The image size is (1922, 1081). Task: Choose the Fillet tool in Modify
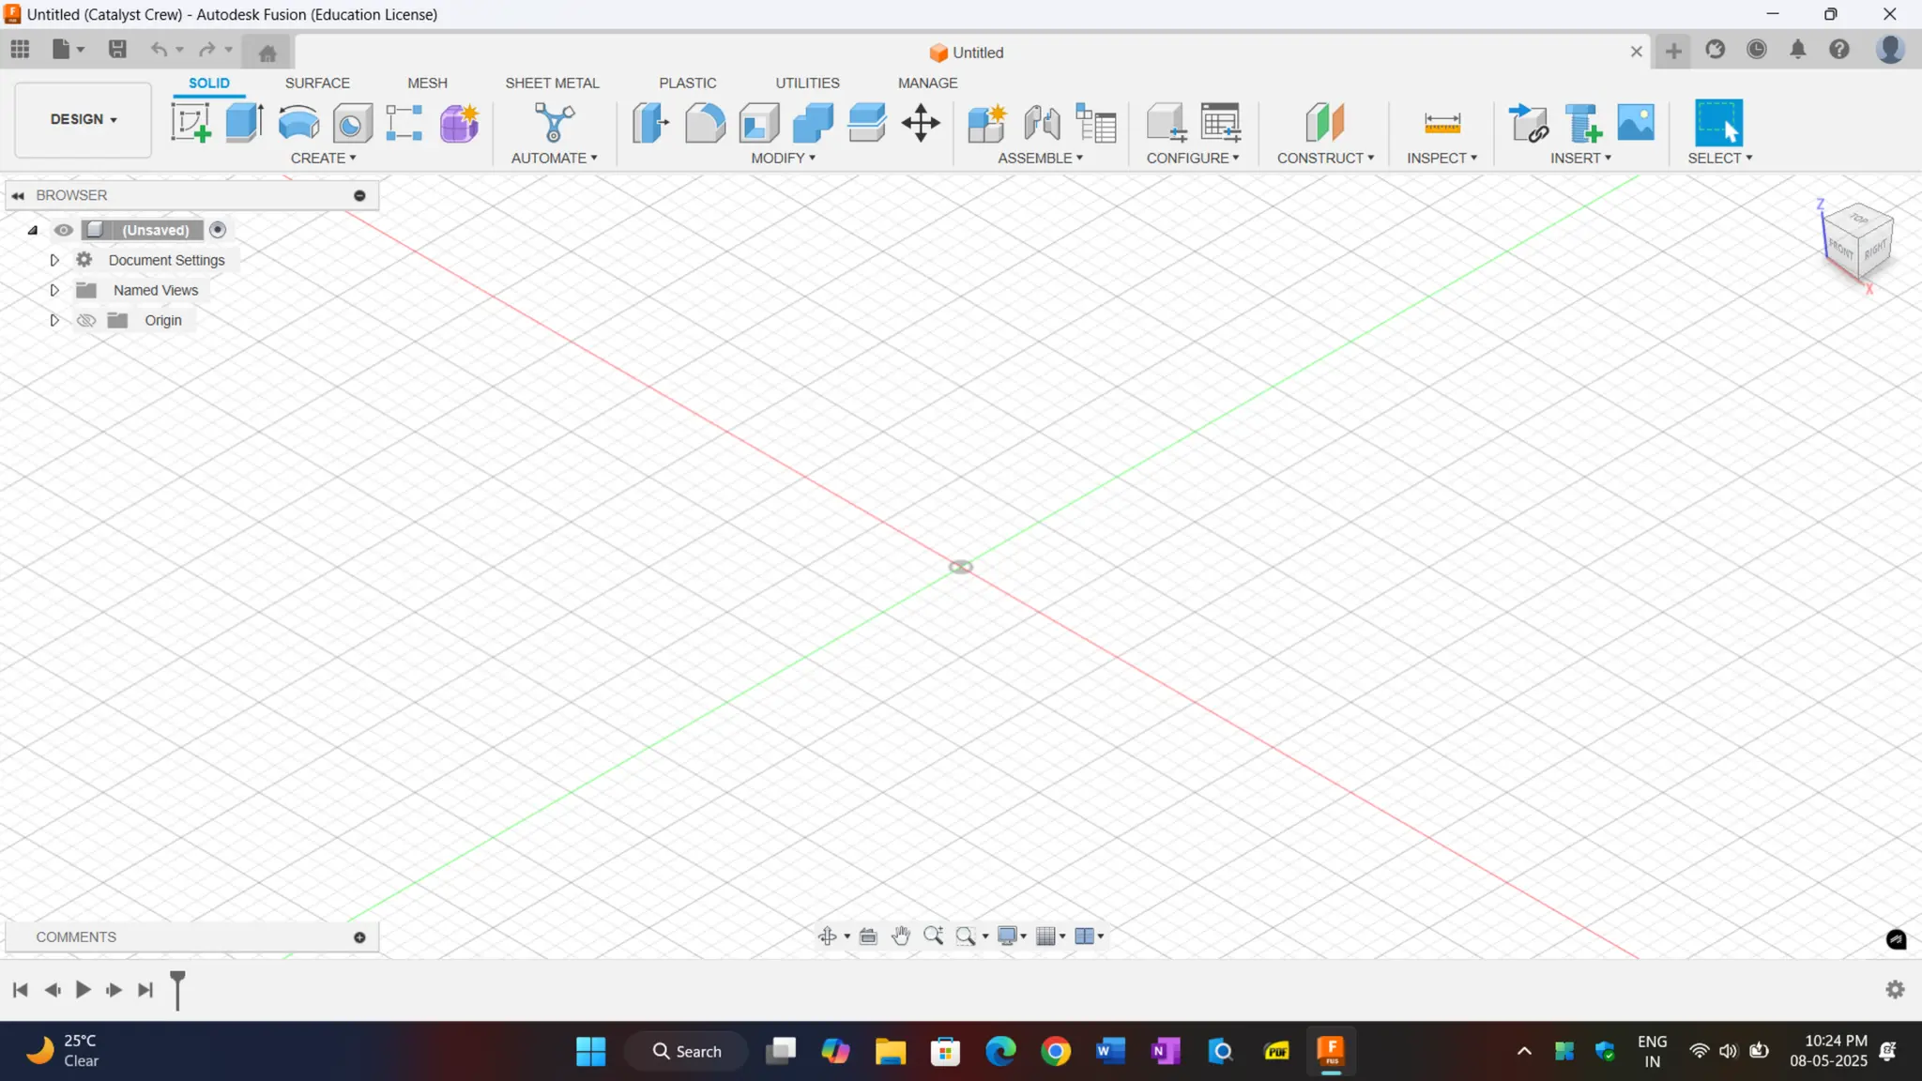(705, 123)
